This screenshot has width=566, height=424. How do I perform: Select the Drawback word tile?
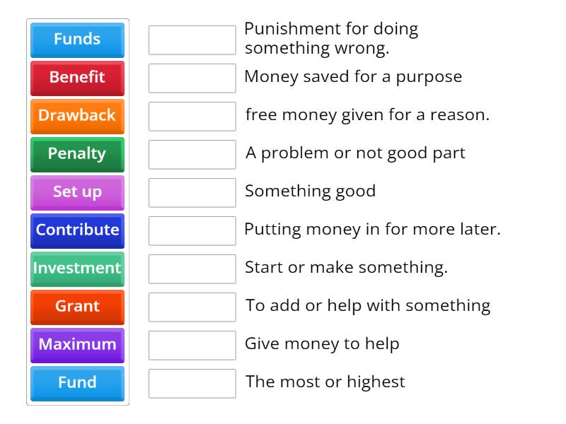tap(76, 116)
